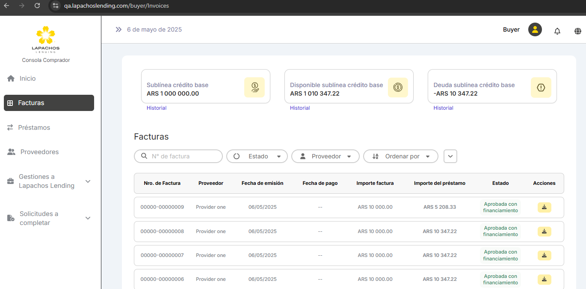The image size is (586, 289).
Task: Open the language globe icon
Action: coord(577,31)
